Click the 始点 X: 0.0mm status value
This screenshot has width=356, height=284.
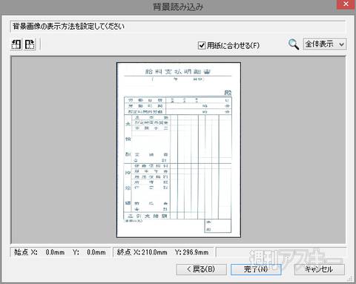pyautogui.click(x=39, y=252)
